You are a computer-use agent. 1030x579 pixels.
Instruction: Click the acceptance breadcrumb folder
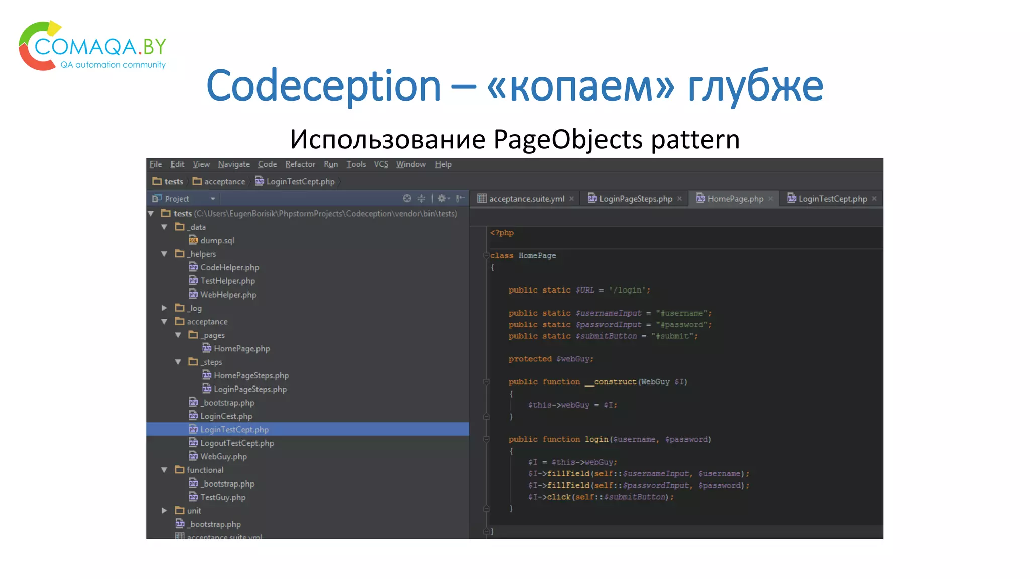(219, 181)
